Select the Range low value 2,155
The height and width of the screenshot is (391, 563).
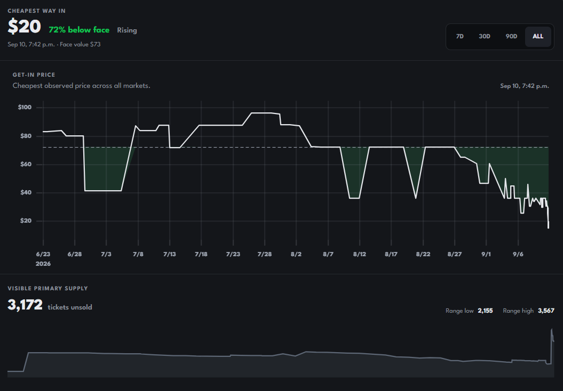[x=485, y=311]
